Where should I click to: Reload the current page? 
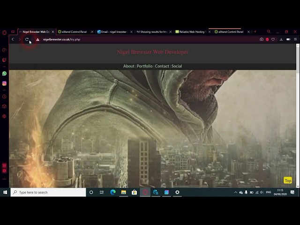point(27,39)
